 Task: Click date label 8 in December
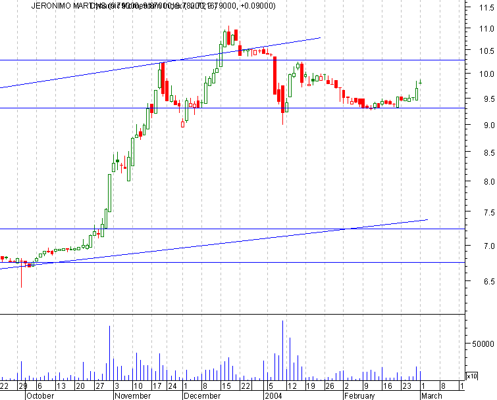tap(205, 386)
